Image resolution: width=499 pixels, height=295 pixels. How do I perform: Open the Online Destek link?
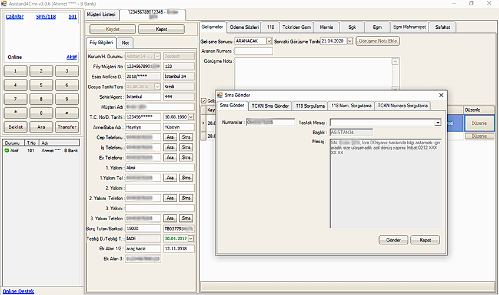pyautogui.click(x=18, y=291)
